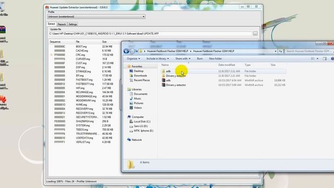
Task: Click the folder icon in Explorer details pane
Action: (131, 164)
